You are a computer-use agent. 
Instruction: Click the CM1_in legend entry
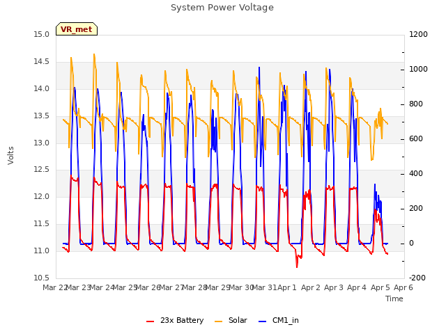tap(279, 320)
